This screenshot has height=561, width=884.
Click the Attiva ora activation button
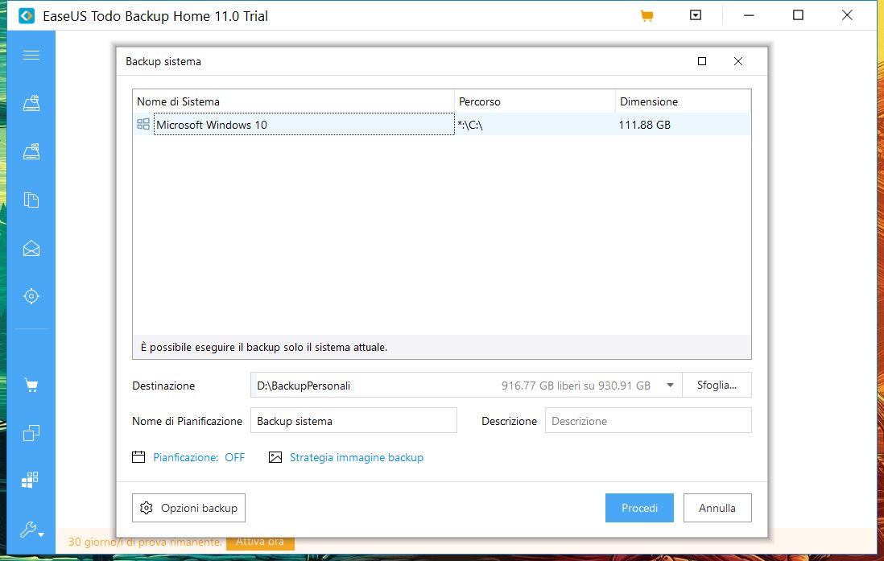[260, 542]
